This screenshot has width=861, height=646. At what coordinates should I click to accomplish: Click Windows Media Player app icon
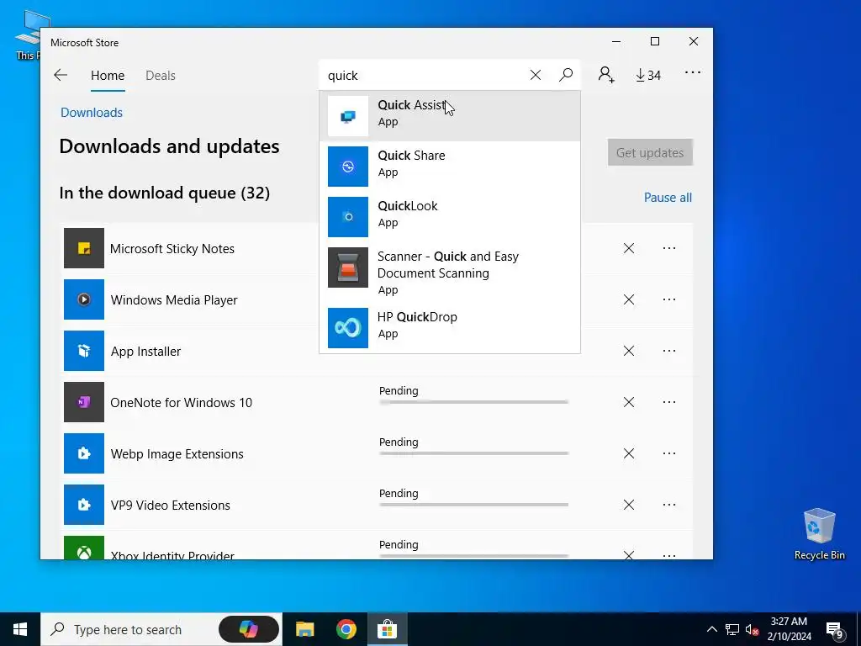[84, 299]
